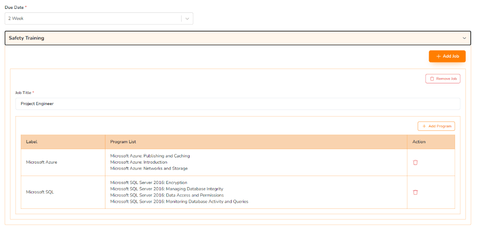Click 'Microsoft Azure: Introduction' program entry
The width and height of the screenshot is (477, 235).
[139, 162]
